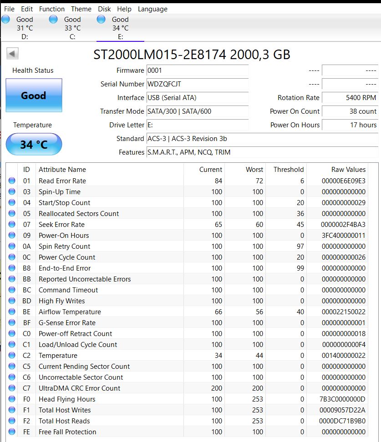Open the Theme menu
Image resolution: width=381 pixels, height=442 pixels.
pyautogui.click(x=81, y=9)
